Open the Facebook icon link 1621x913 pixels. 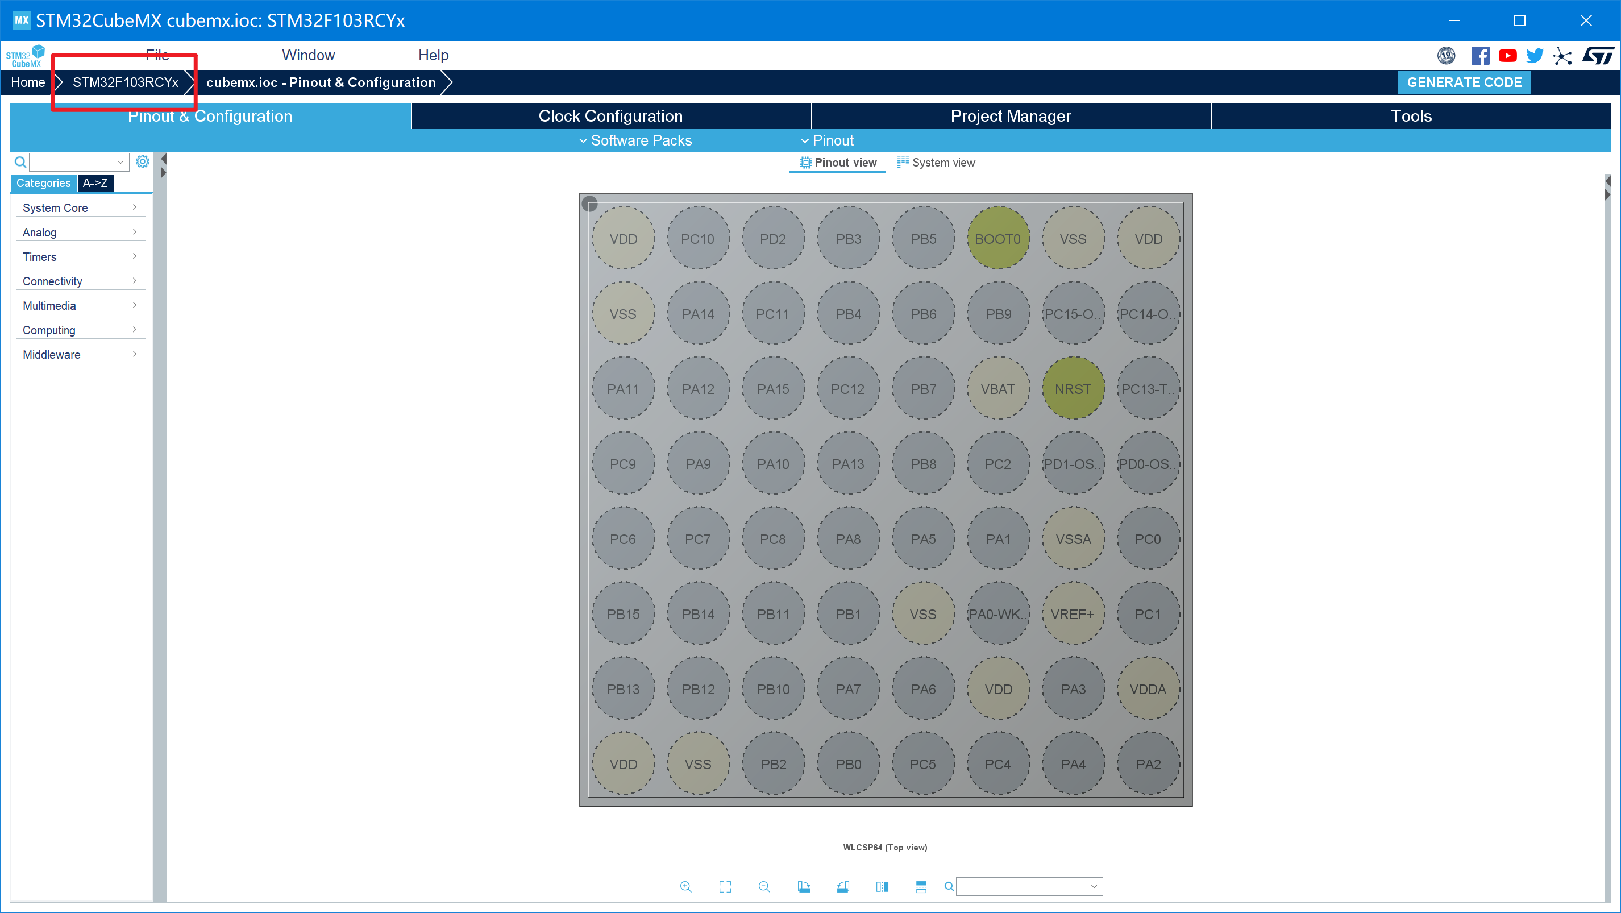[1480, 55]
